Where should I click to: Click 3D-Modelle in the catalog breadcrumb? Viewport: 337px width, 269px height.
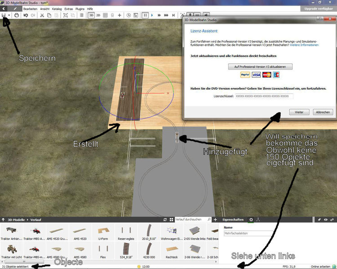(16, 220)
